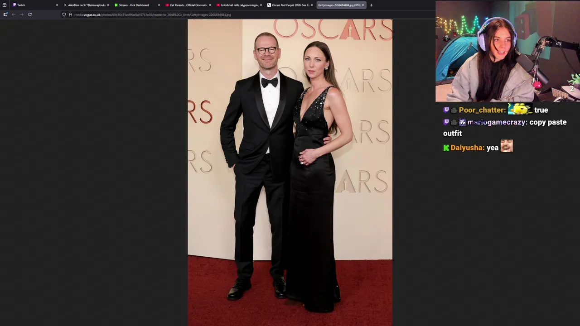Screen dimensions: 580x326
Task: Go back to previous page
Action: pyautogui.click(x=14, y=14)
